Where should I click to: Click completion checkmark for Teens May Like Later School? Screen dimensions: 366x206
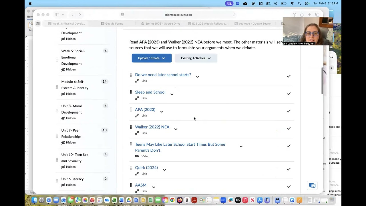(289, 146)
